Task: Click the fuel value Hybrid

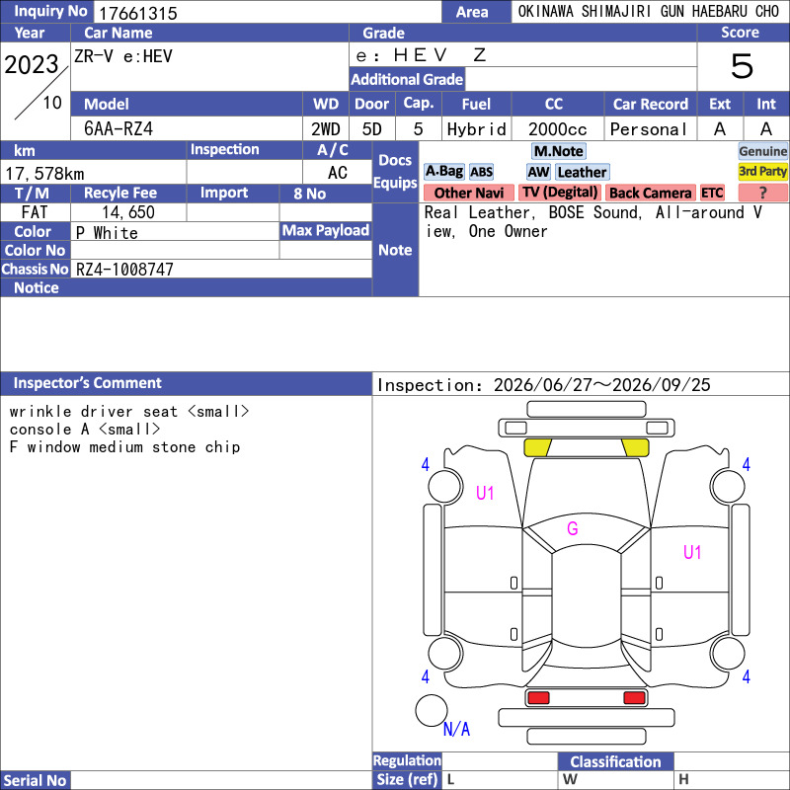Action: point(477,129)
